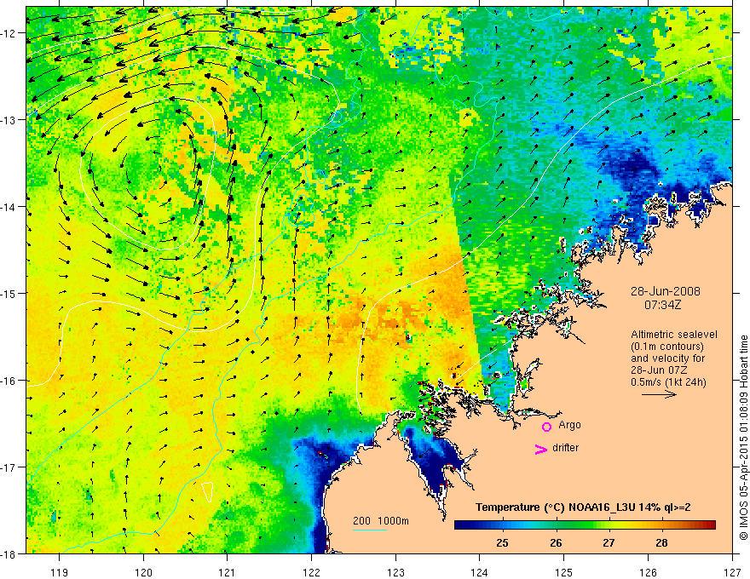Click the '(0.1m contours)' caption line

667,347
